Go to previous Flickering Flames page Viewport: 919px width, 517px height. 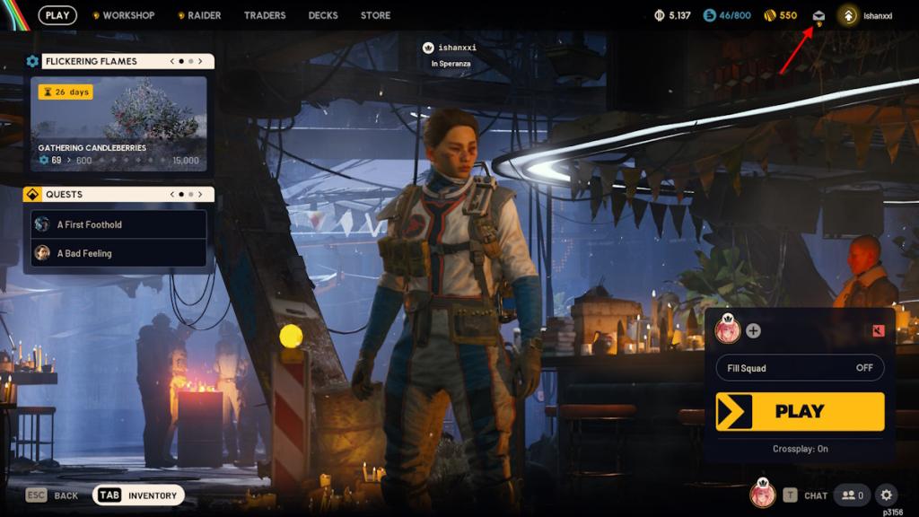[x=172, y=61]
